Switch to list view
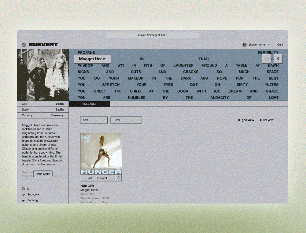This screenshot has width=306, height=233. coord(267,120)
